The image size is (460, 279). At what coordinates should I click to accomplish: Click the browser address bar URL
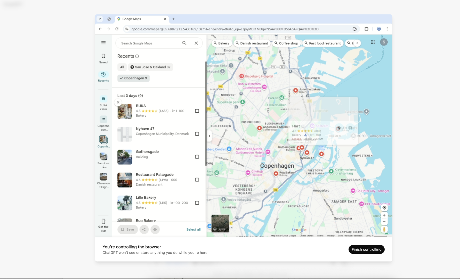(225, 29)
